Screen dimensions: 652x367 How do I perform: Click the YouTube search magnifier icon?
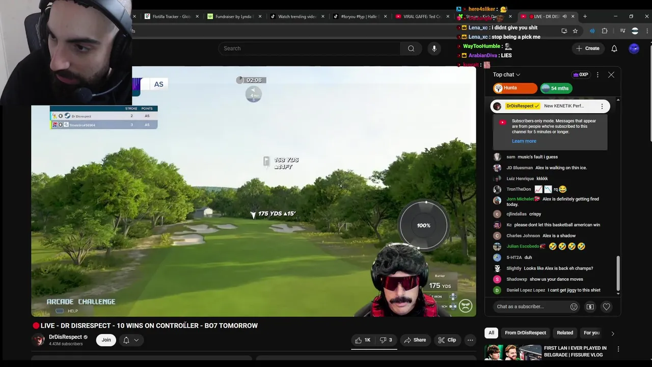[411, 48]
